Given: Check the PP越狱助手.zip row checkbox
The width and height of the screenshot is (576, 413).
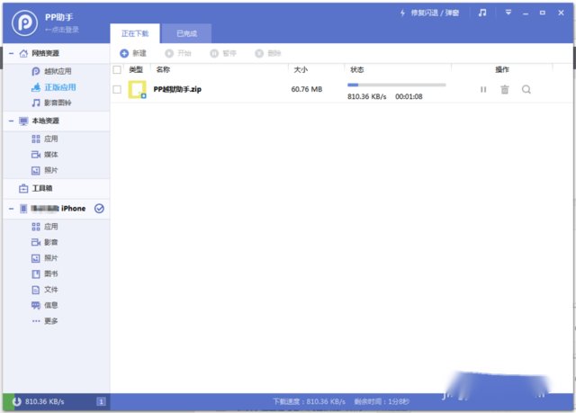Looking at the screenshot, I should (x=117, y=89).
